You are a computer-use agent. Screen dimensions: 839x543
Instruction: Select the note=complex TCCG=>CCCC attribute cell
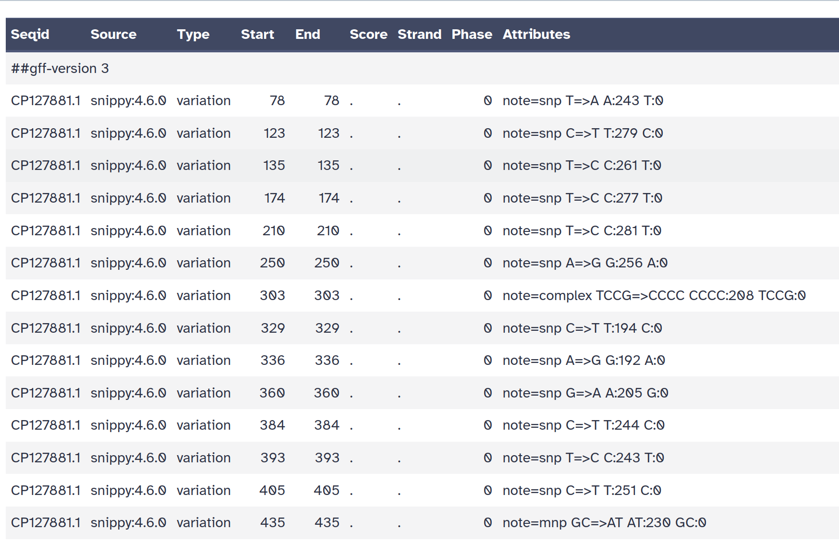[x=654, y=296]
